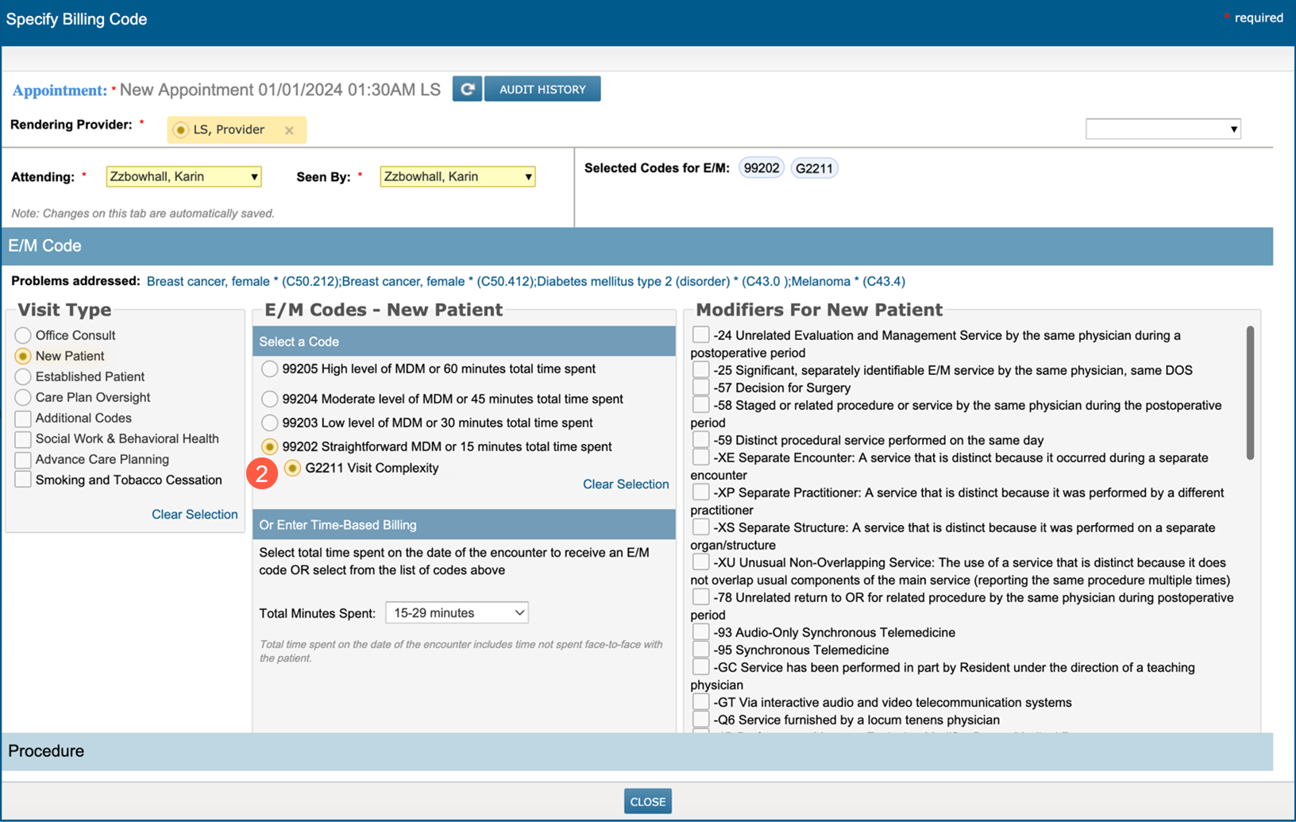Clear Selection under E/M code list
1296x822 pixels.
tap(625, 484)
